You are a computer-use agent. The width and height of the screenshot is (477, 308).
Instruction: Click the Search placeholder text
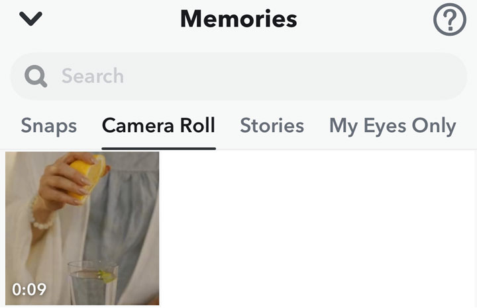[93, 76]
